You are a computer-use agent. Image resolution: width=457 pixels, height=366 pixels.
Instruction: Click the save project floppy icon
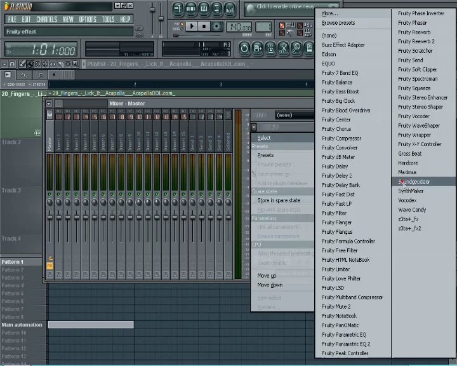[270, 48]
